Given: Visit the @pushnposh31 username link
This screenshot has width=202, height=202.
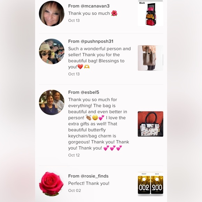Looking at the screenshot, I should (97, 41).
